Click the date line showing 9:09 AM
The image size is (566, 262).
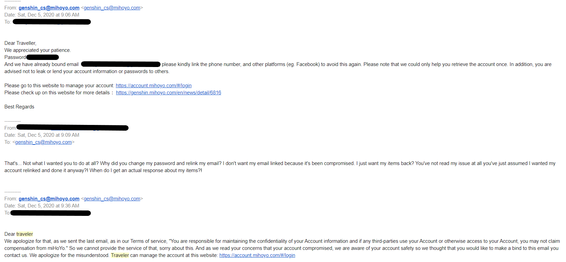[42, 135]
